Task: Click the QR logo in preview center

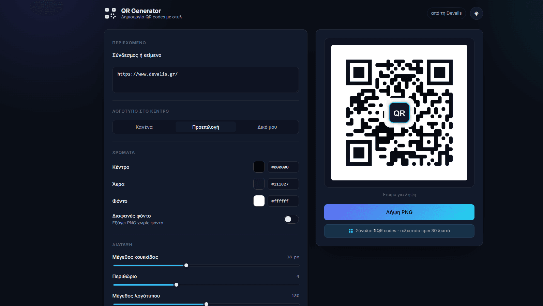Action: (399, 113)
